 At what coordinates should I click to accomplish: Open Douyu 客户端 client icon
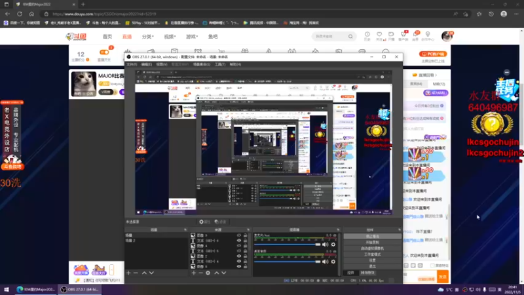click(403, 36)
